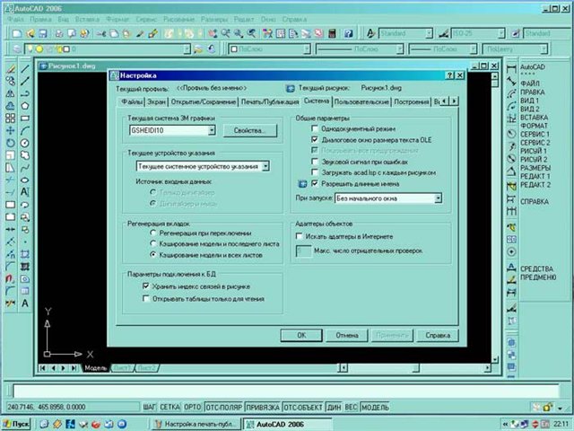
Task: Check Загружать acad.lsp с каждым рисунком
Action: click(315, 172)
